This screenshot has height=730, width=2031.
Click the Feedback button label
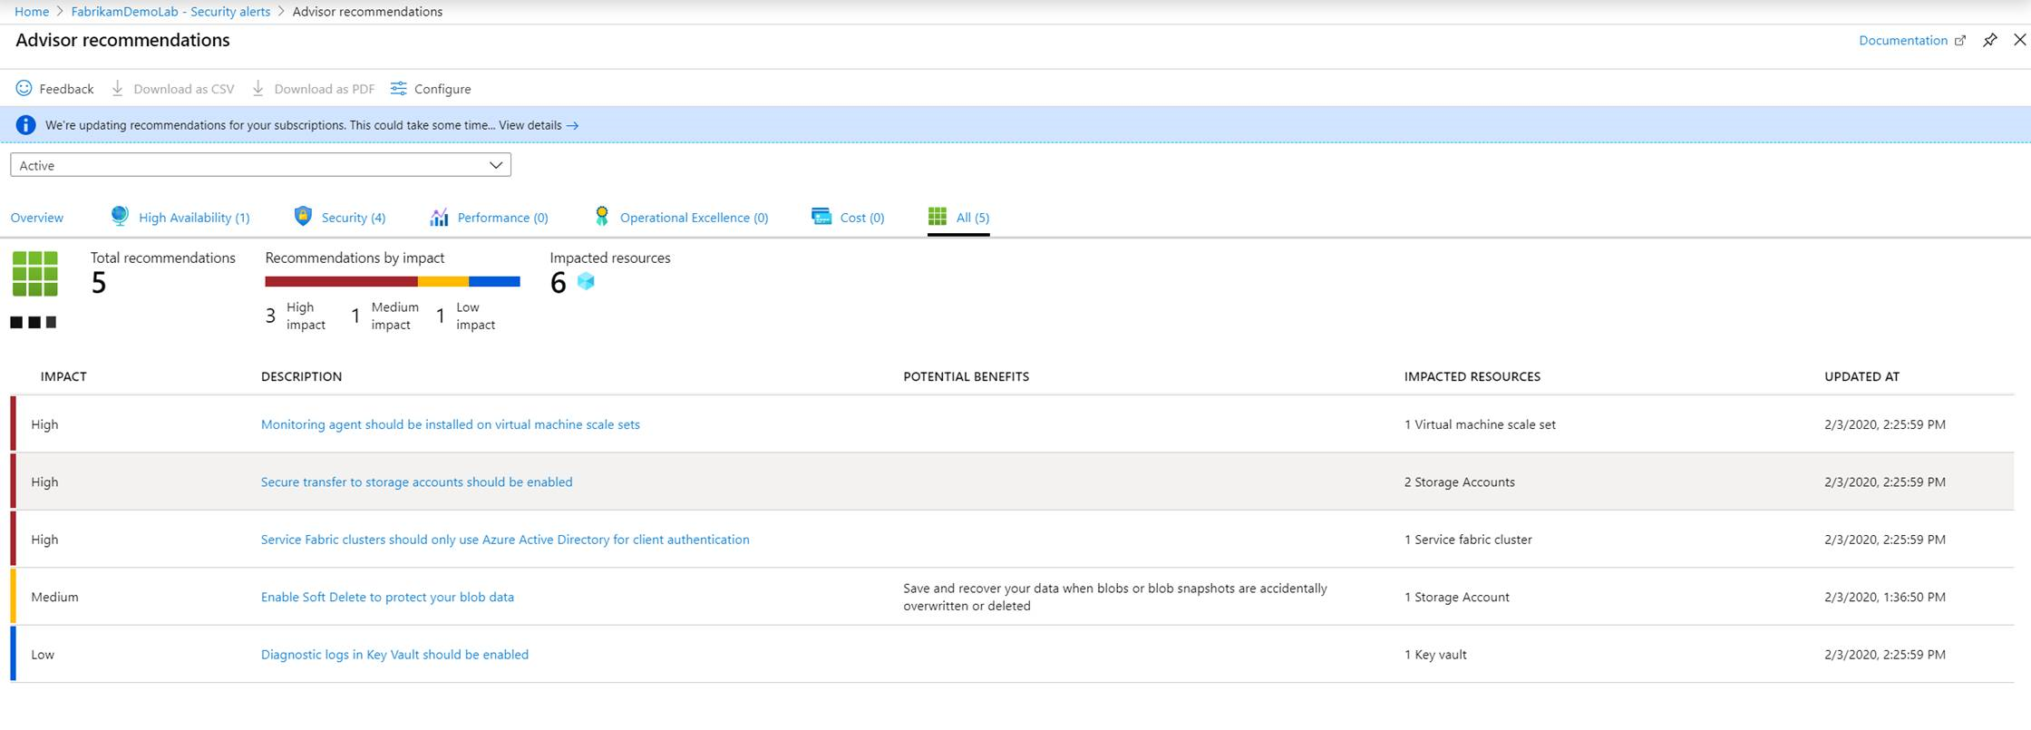click(66, 89)
